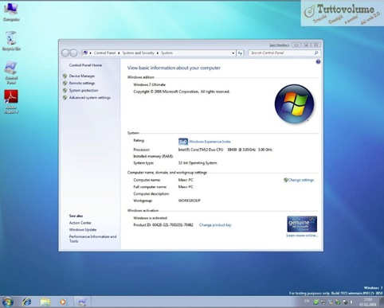Expand the arrow after Control Panel breadcrumb
The width and height of the screenshot is (384, 308).
119,53
